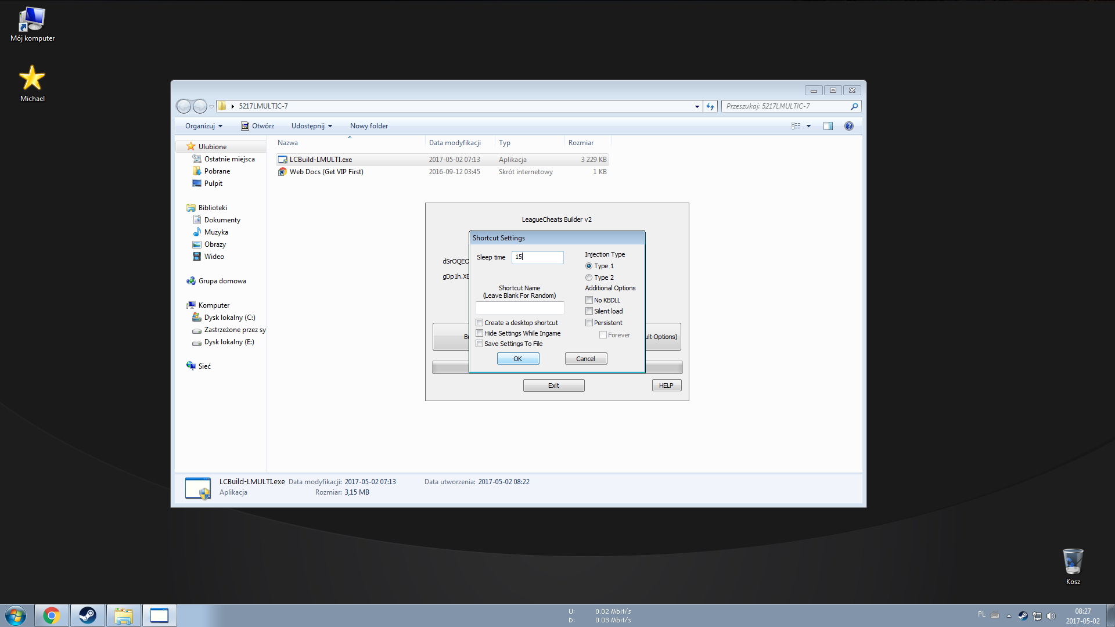Image resolution: width=1115 pixels, height=627 pixels.
Task: Open recent pages dropdown next to nav arrows
Action: (x=212, y=106)
